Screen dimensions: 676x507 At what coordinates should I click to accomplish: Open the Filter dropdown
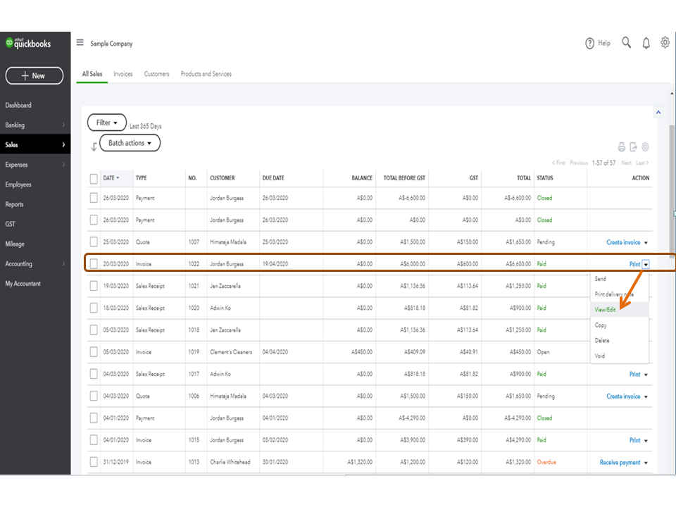tap(107, 123)
